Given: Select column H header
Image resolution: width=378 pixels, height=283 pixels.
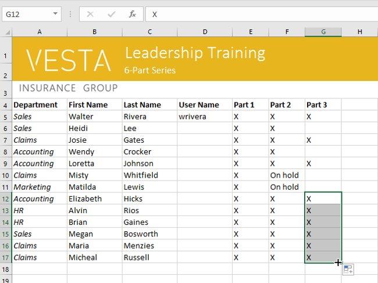Looking at the screenshot, I should (x=359, y=32).
